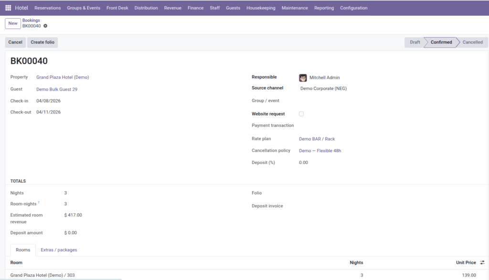Click the gear actions icon beside BK00040
Viewport: 489px width, 280px height.
(x=45, y=26)
